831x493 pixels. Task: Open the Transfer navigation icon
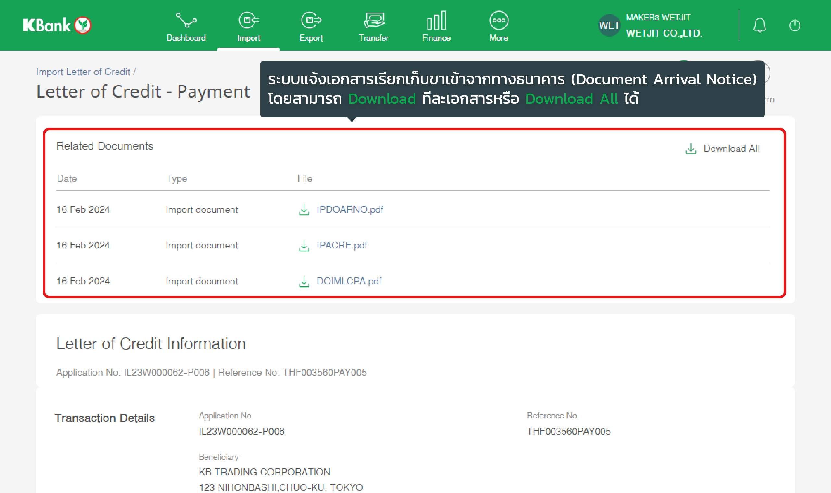click(x=374, y=20)
